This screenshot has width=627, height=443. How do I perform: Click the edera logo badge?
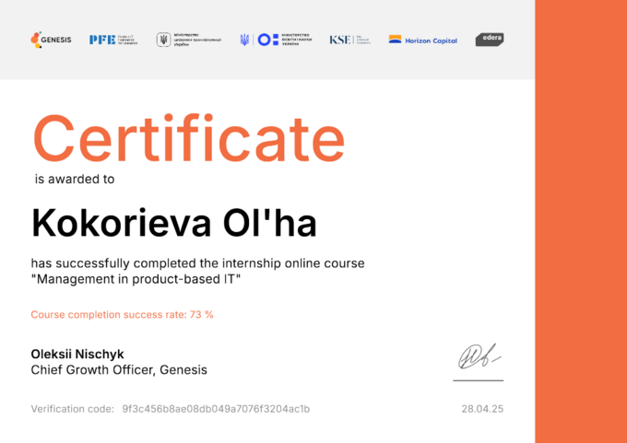point(489,40)
